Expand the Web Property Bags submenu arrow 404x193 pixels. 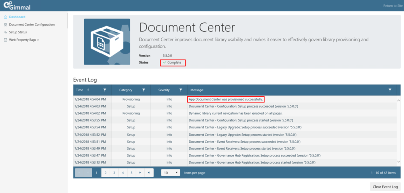(x=38, y=40)
